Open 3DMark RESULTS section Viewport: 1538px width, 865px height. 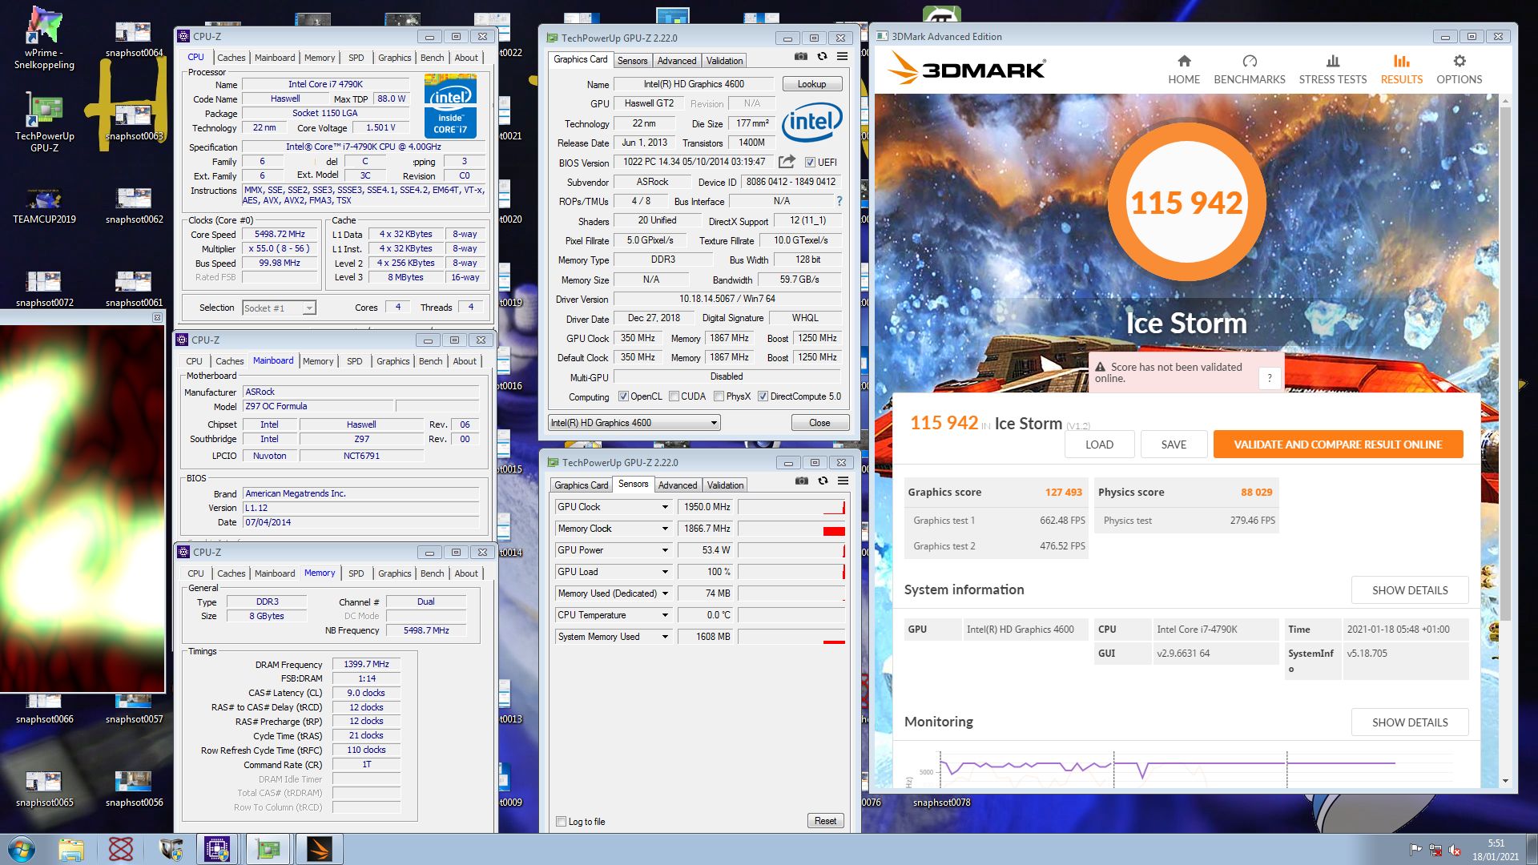click(x=1401, y=69)
